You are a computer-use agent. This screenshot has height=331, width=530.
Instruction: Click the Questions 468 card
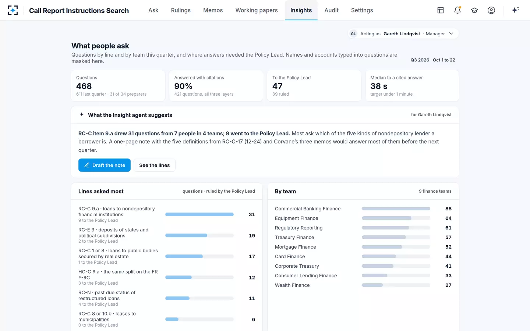coord(118,86)
